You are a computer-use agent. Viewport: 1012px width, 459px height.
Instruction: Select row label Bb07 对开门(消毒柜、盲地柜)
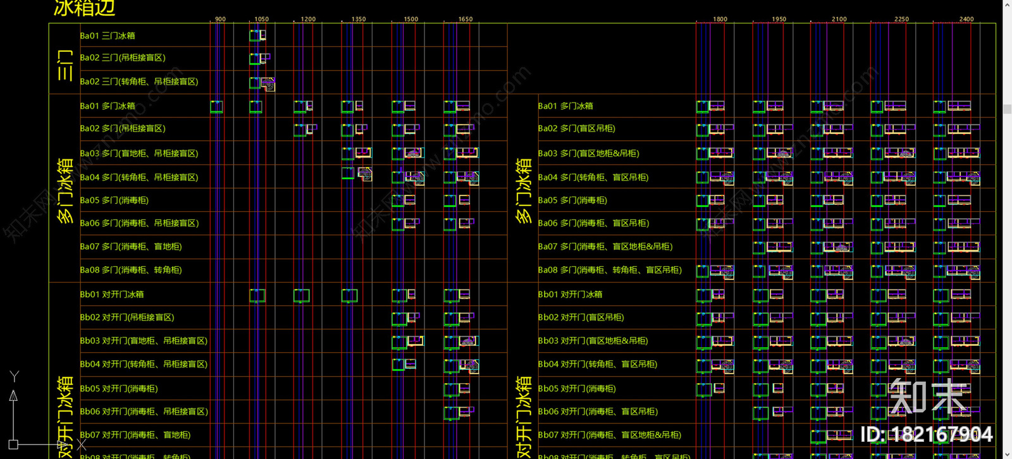(x=135, y=435)
